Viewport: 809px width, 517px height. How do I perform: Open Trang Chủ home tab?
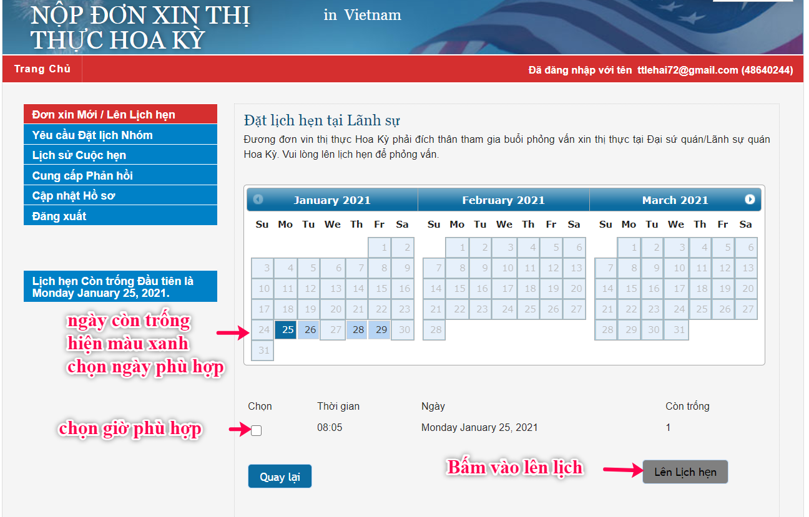click(x=42, y=69)
